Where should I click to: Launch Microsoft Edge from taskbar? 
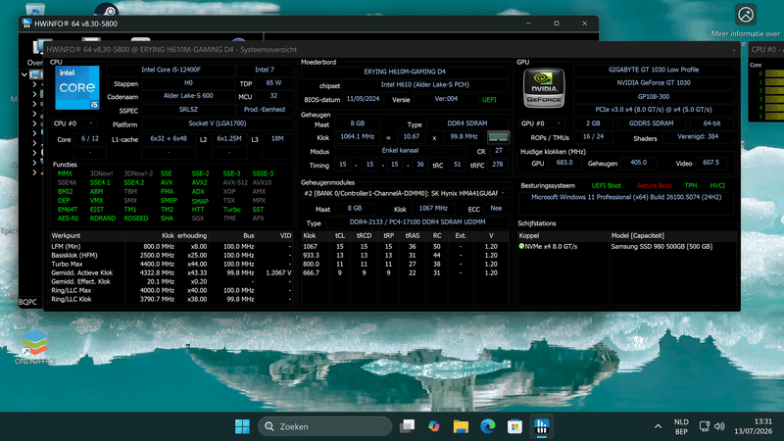[487, 426]
